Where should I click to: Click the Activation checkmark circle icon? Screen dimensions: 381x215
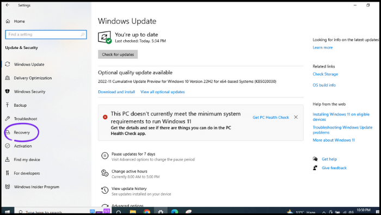click(8, 146)
